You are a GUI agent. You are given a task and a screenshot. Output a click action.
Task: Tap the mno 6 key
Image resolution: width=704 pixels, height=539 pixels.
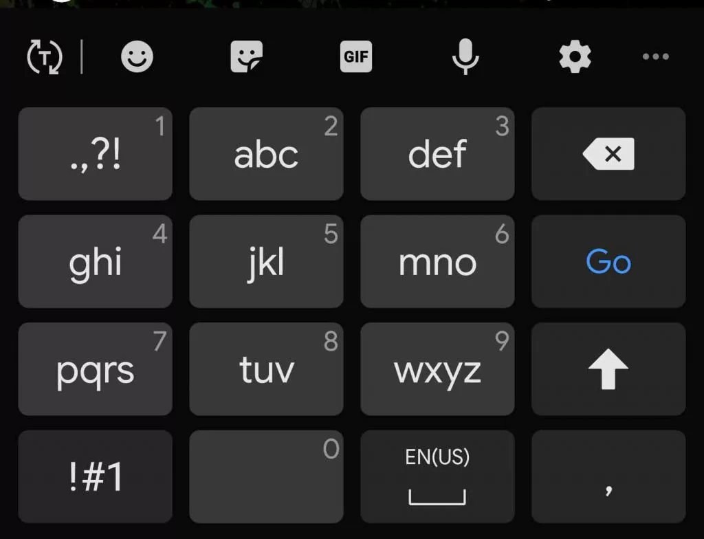coord(437,261)
